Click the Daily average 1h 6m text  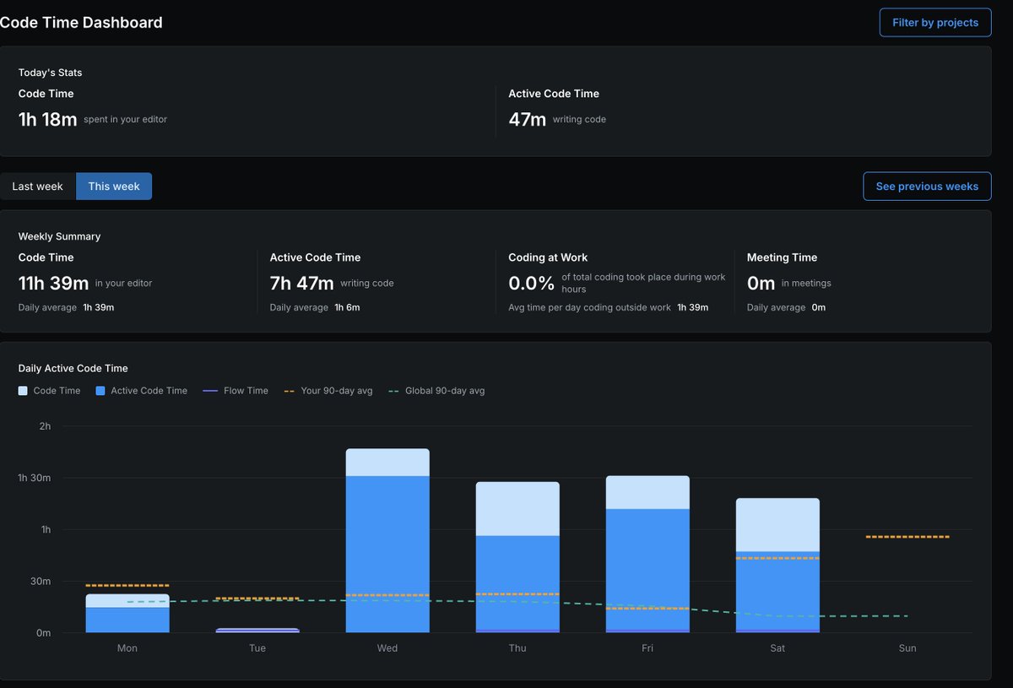click(x=315, y=307)
